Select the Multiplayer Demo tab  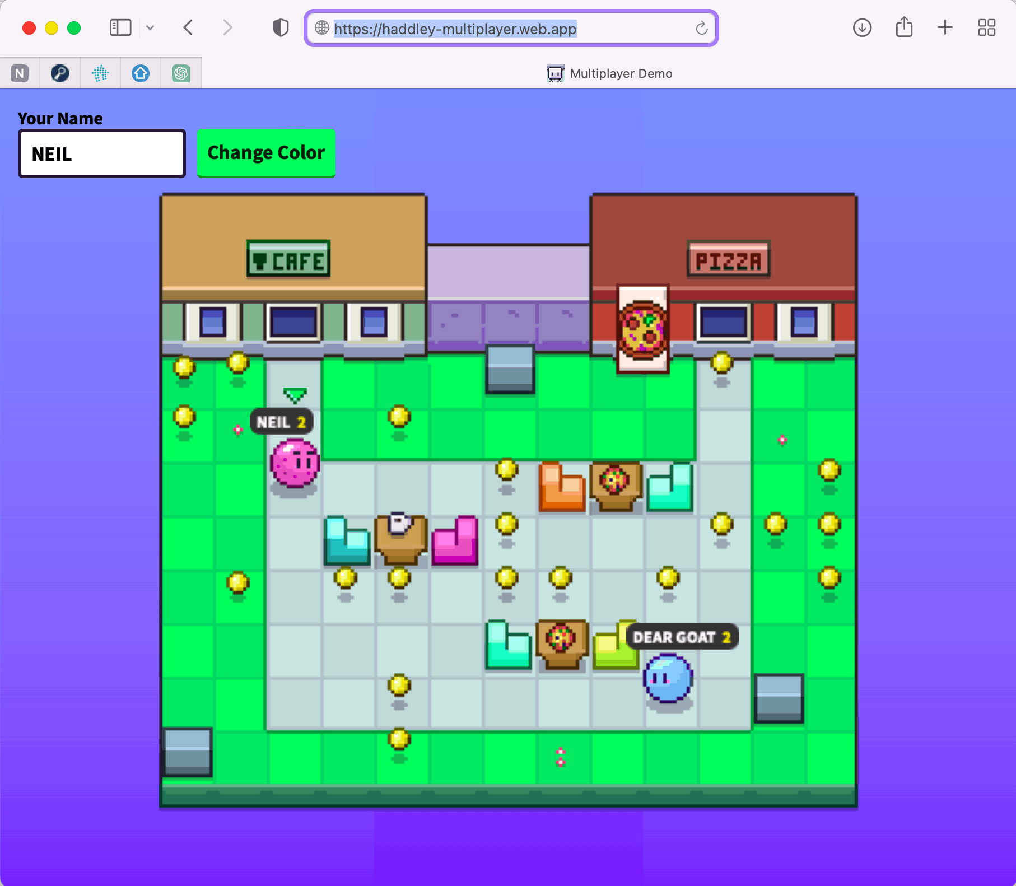(609, 73)
